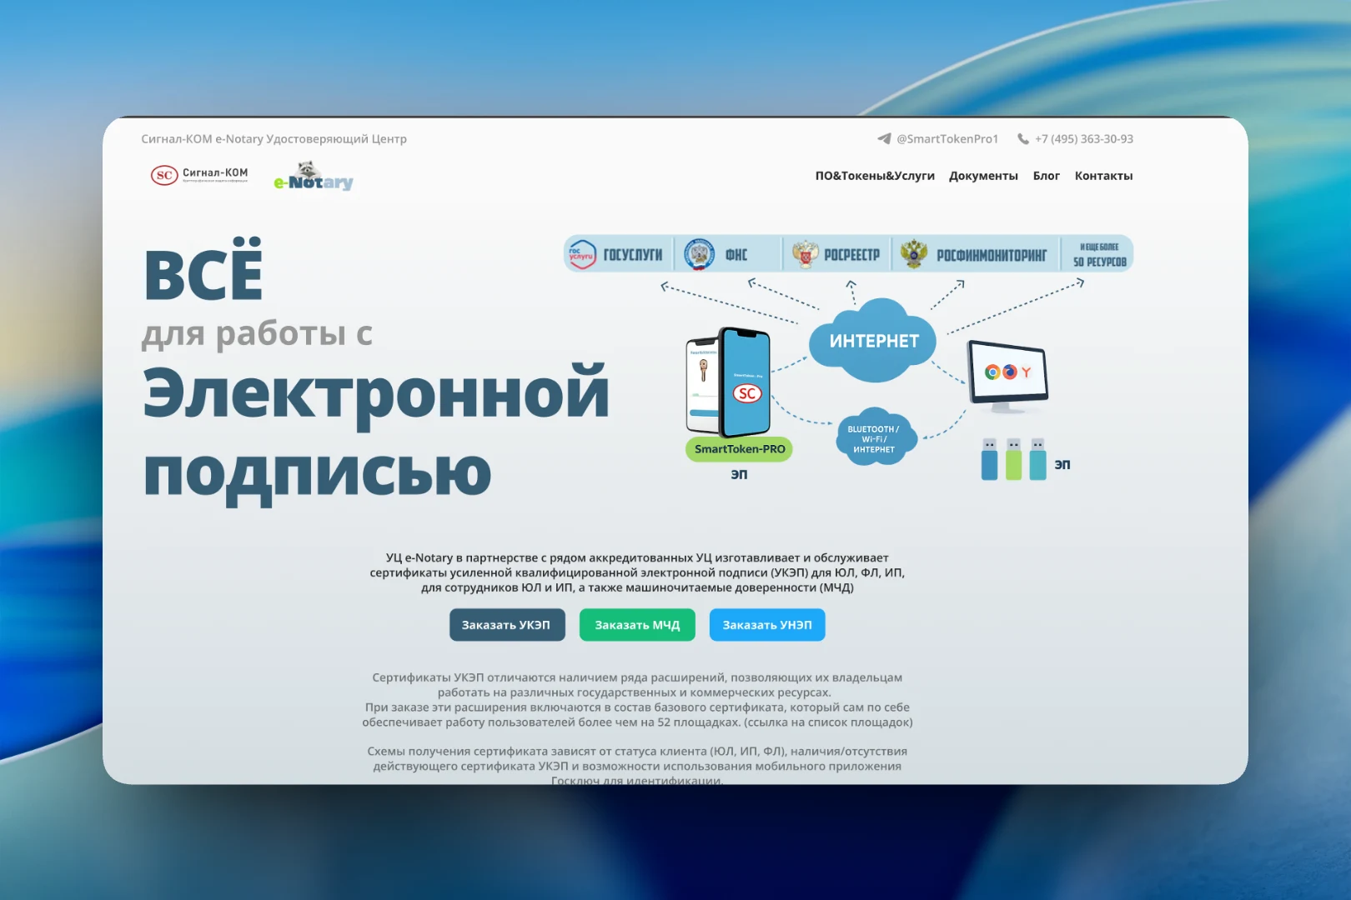1351x900 pixels.
Task: Click the smartphone illustration with SC logo
Action: [x=728, y=382]
